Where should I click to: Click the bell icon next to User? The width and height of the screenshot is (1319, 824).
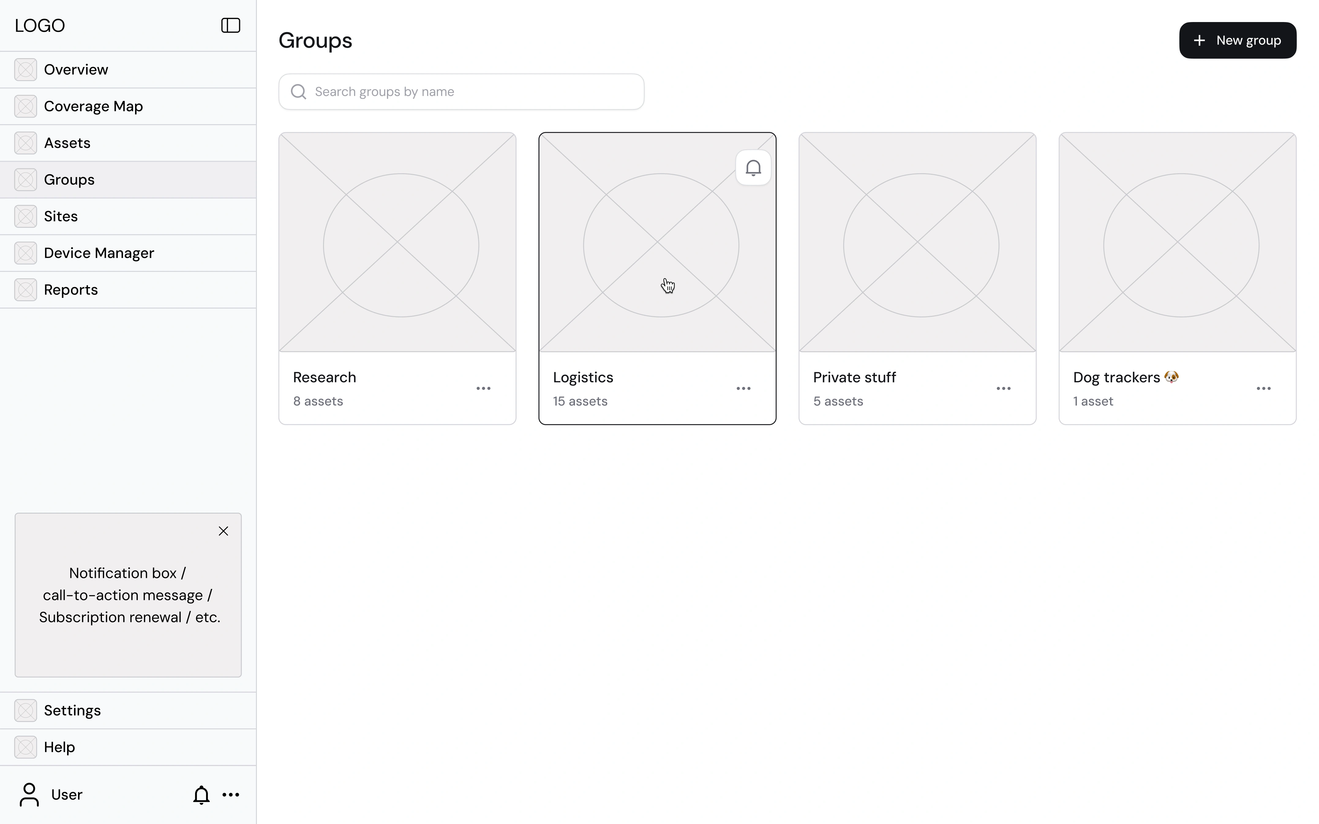[x=201, y=795]
